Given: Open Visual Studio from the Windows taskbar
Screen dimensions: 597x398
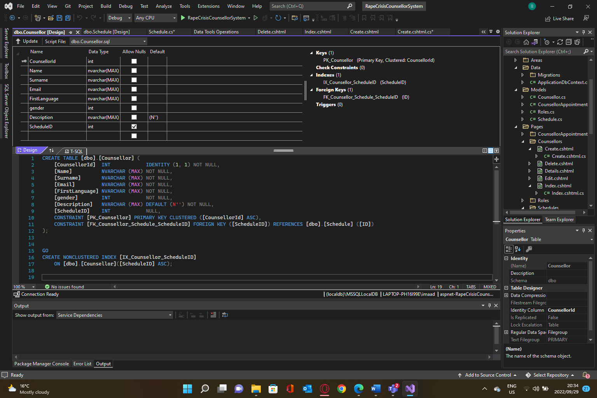Looking at the screenshot, I should click(x=410, y=388).
